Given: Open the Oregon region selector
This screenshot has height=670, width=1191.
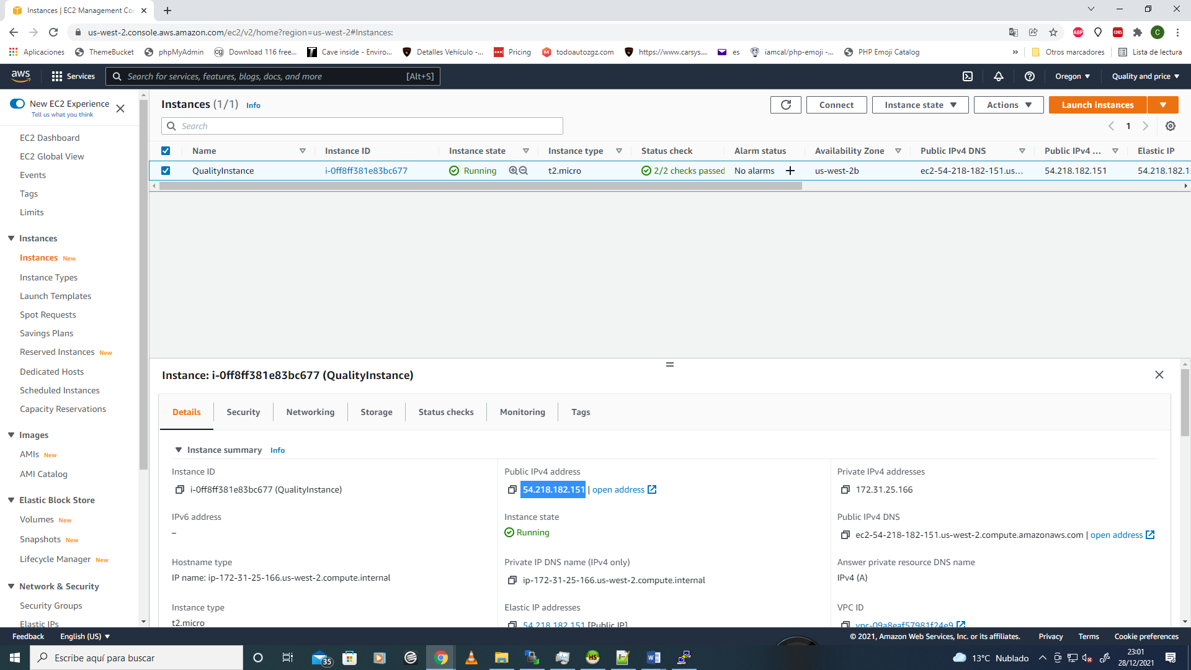Looking at the screenshot, I should click(x=1073, y=76).
